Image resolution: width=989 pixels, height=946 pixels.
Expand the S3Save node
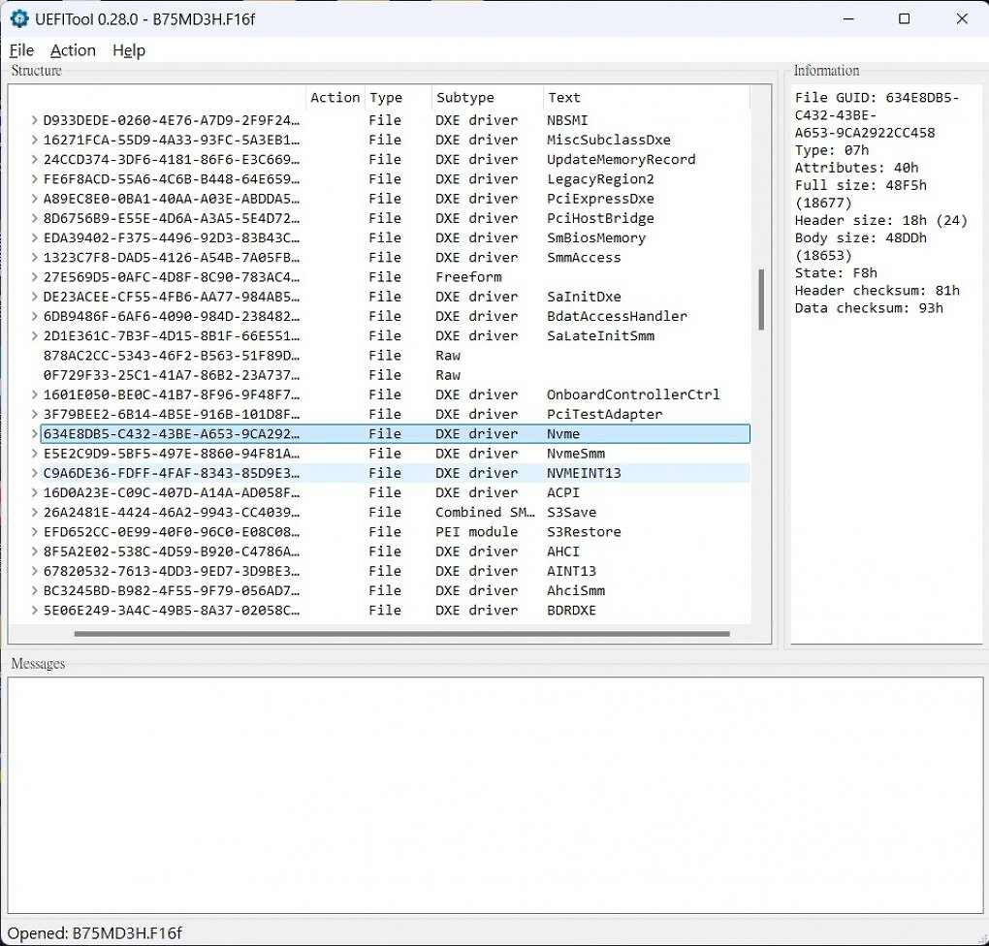(x=35, y=512)
